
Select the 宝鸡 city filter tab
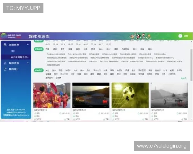(78, 49)
